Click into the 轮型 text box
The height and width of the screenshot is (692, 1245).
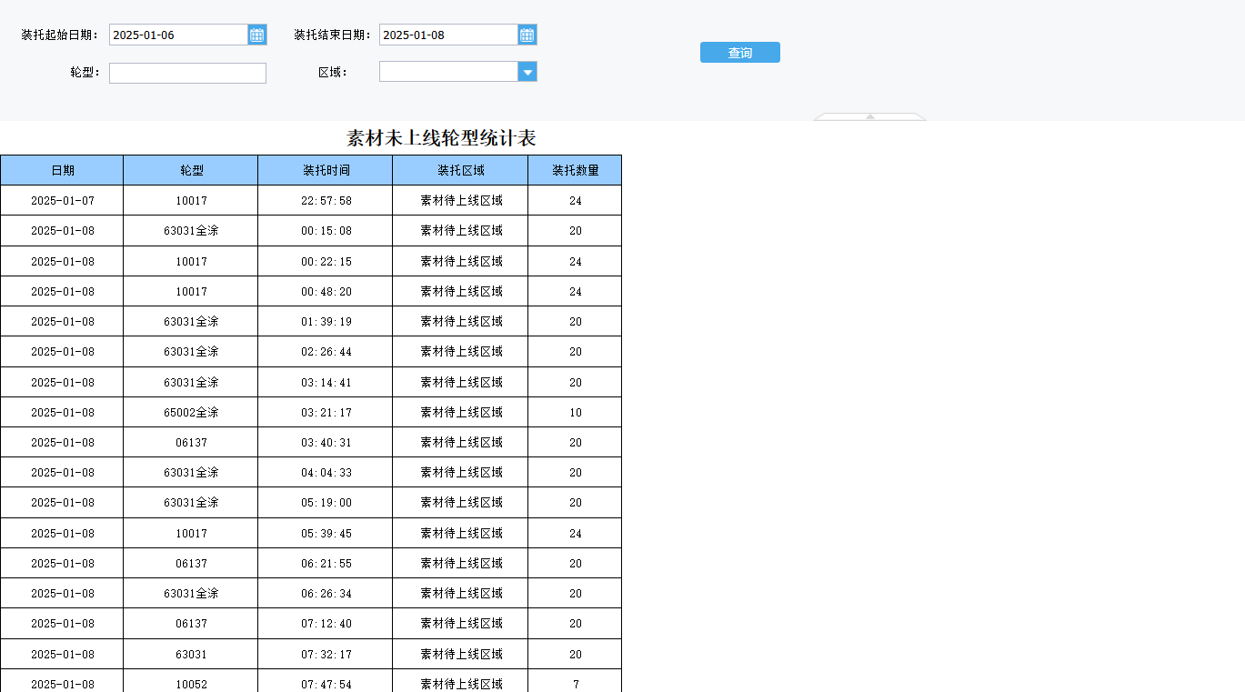[x=187, y=73]
